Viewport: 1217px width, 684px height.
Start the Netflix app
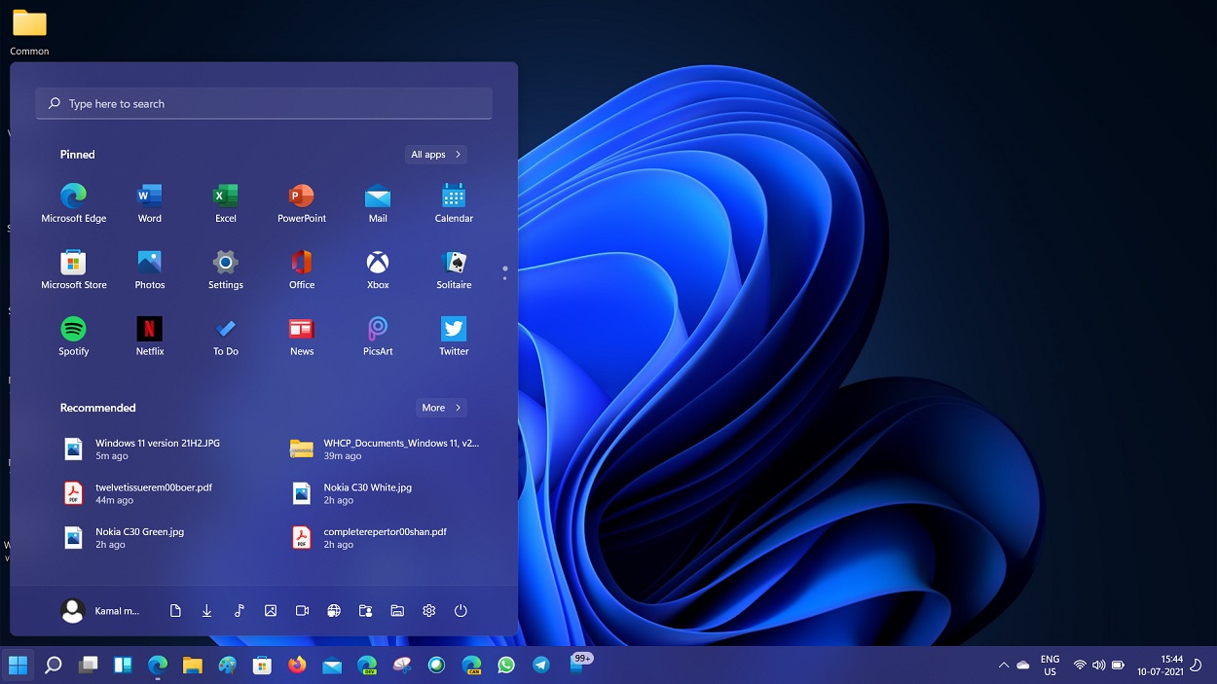[x=149, y=329]
